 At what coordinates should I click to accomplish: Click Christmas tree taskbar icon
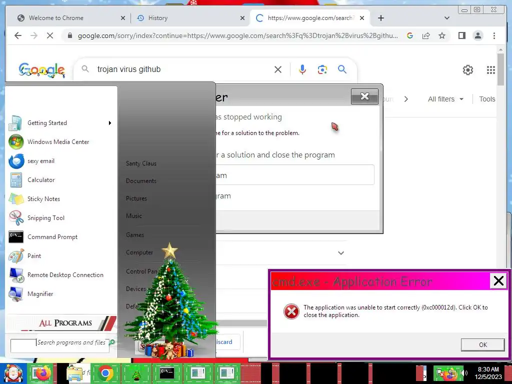(x=136, y=374)
